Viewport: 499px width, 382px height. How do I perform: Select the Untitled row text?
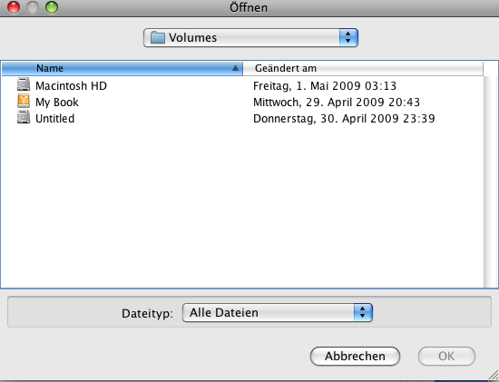[x=55, y=119]
